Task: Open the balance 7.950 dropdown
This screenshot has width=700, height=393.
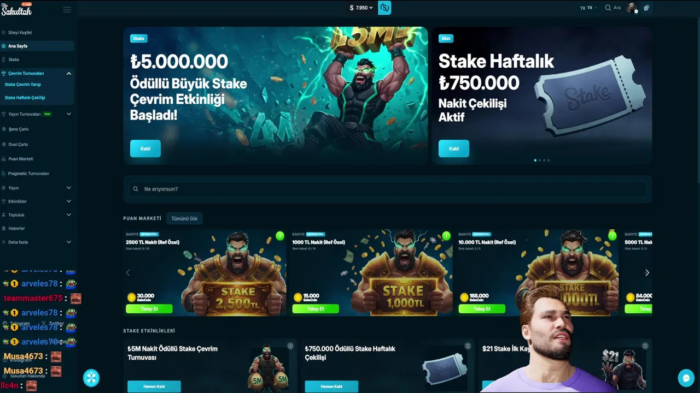Action: pos(361,8)
